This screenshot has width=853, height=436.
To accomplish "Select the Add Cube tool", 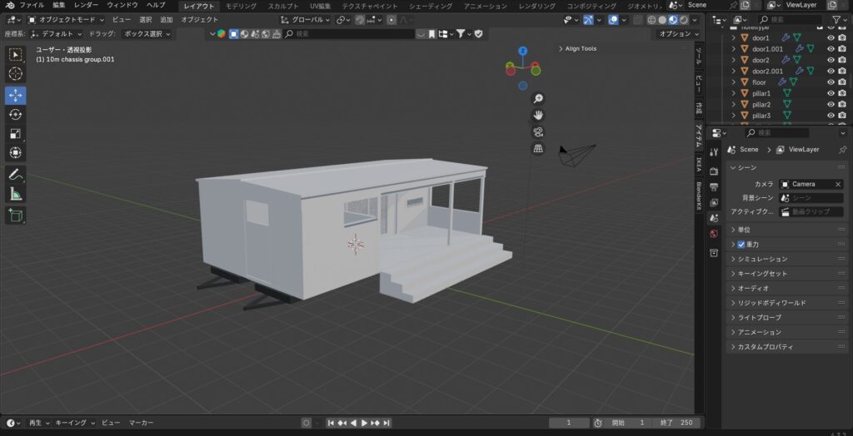I will [16, 216].
